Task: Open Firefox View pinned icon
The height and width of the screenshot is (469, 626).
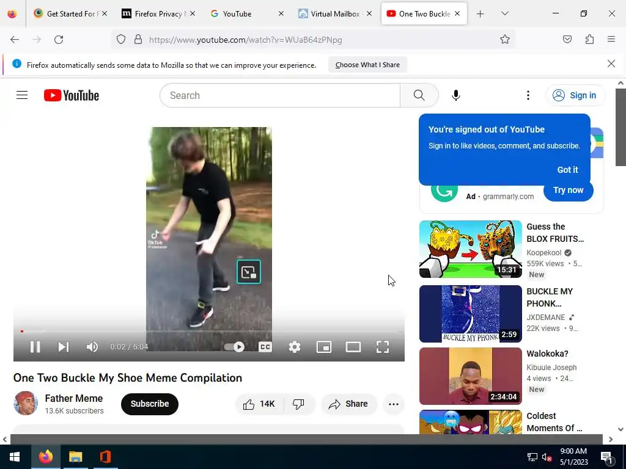Action: pyautogui.click(x=12, y=14)
